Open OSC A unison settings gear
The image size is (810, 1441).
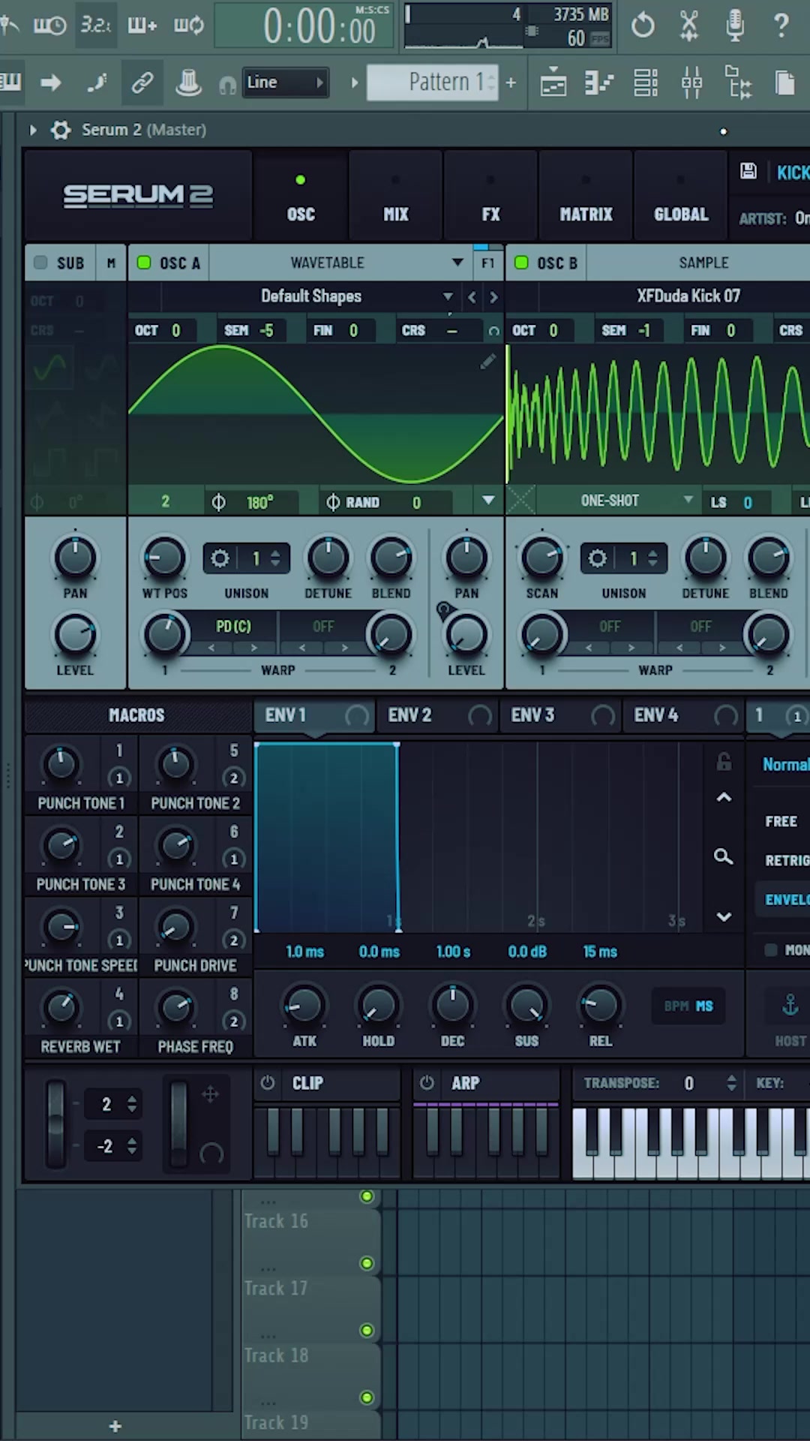click(220, 558)
